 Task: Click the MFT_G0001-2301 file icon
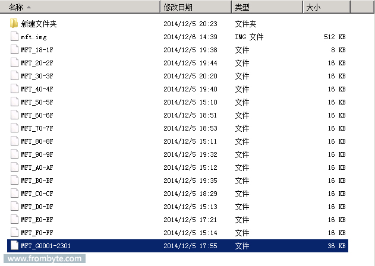(x=14, y=245)
